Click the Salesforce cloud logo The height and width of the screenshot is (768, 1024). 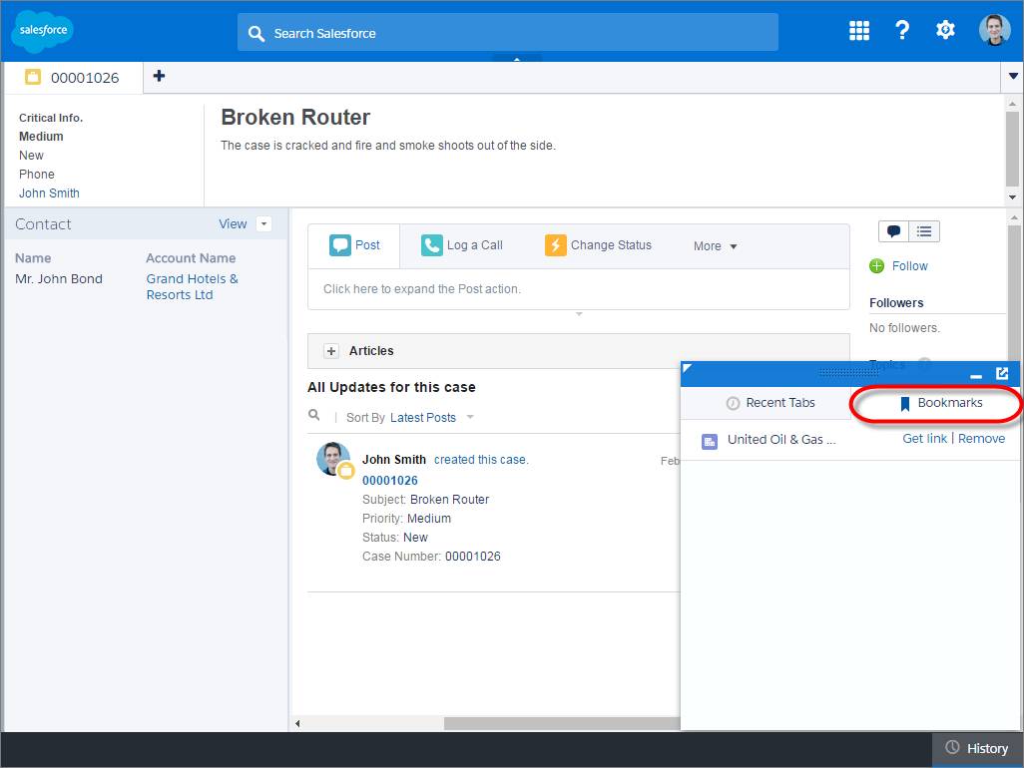coord(43,31)
